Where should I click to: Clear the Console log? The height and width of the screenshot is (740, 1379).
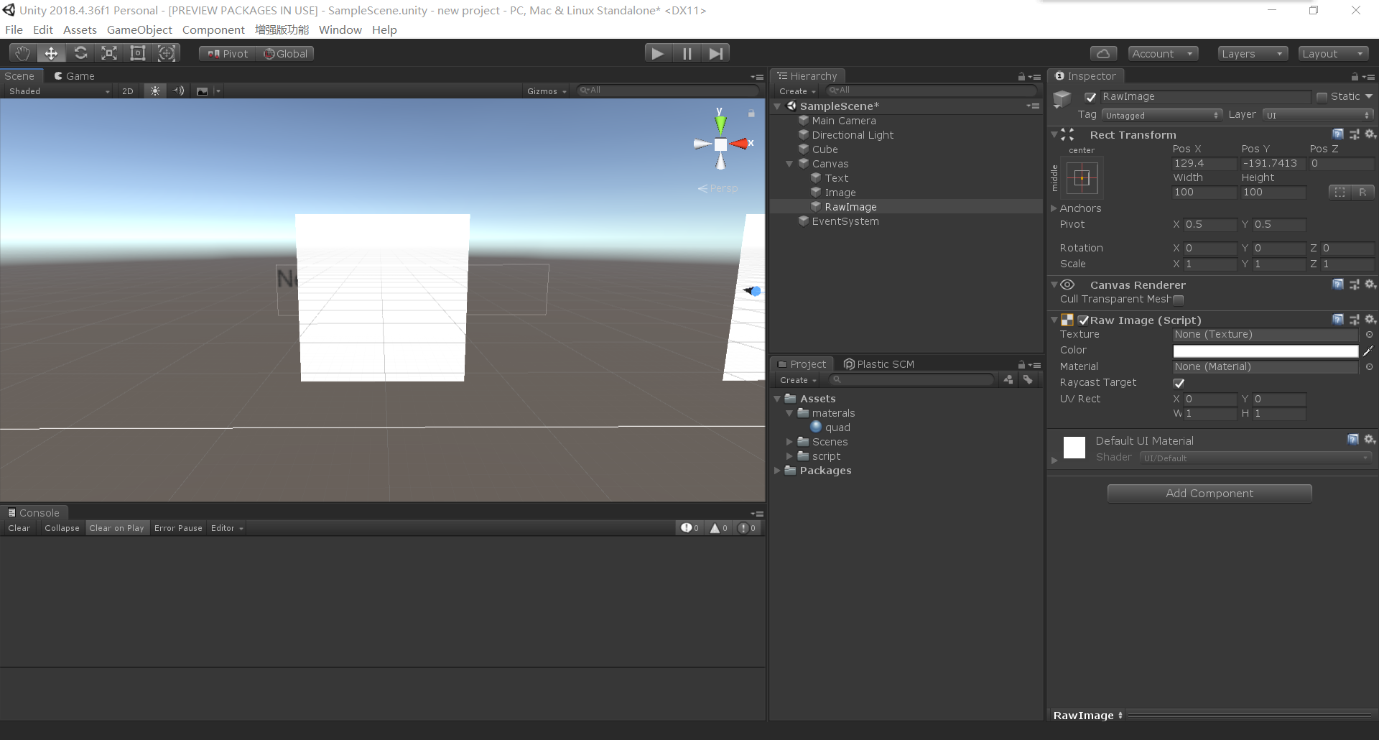(19, 528)
